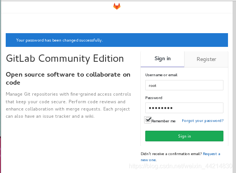Click the Didn't receive a confirmation email text
Screen dimensions: 236x173
point(171,154)
